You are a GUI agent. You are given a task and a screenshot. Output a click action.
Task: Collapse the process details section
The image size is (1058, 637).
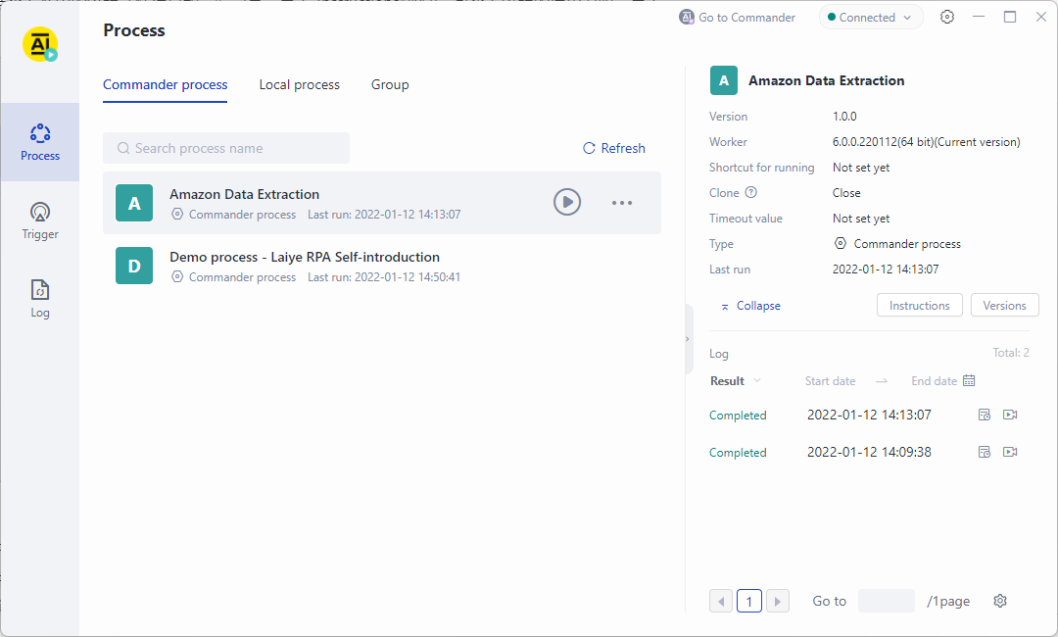tap(750, 306)
